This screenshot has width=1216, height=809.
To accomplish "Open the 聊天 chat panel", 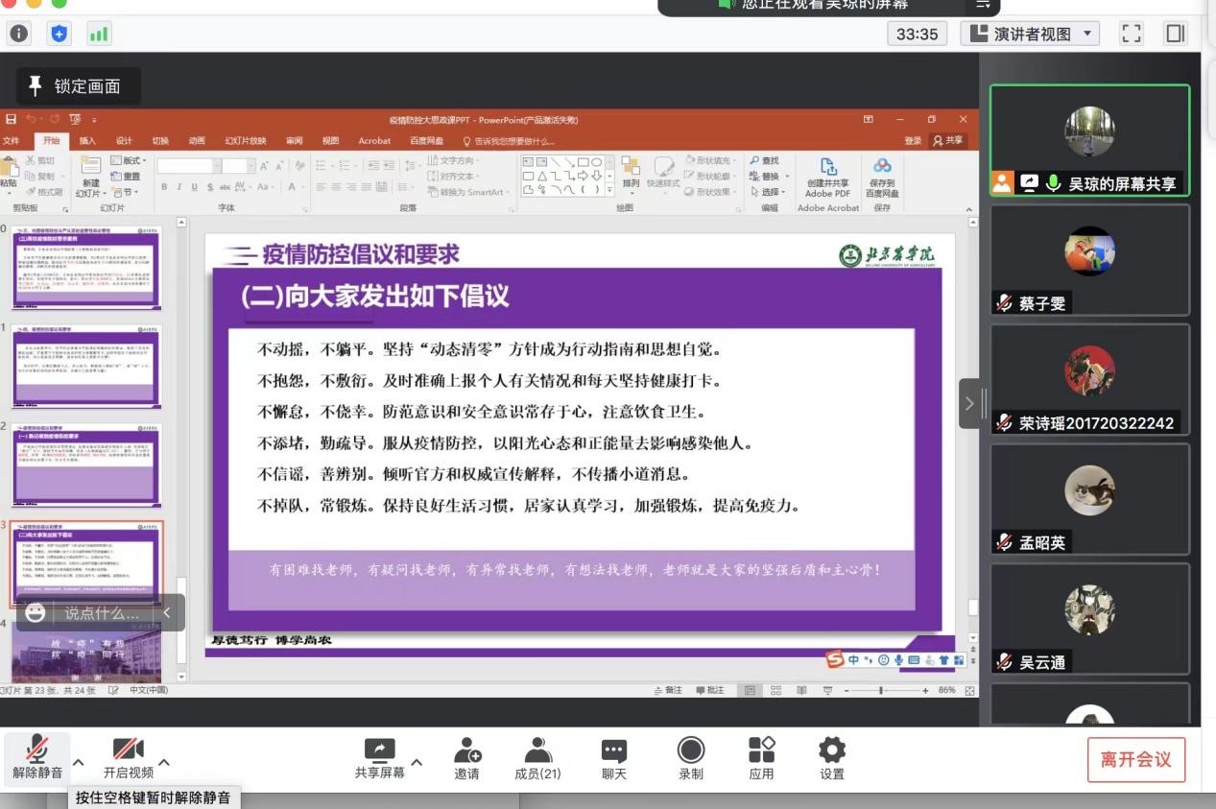I will pyautogui.click(x=613, y=751).
